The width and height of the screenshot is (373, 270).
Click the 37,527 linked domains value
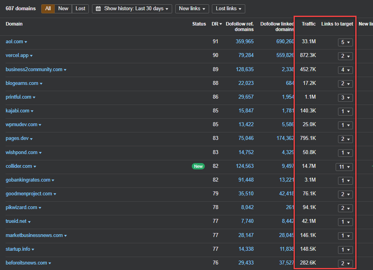[x=287, y=263]
